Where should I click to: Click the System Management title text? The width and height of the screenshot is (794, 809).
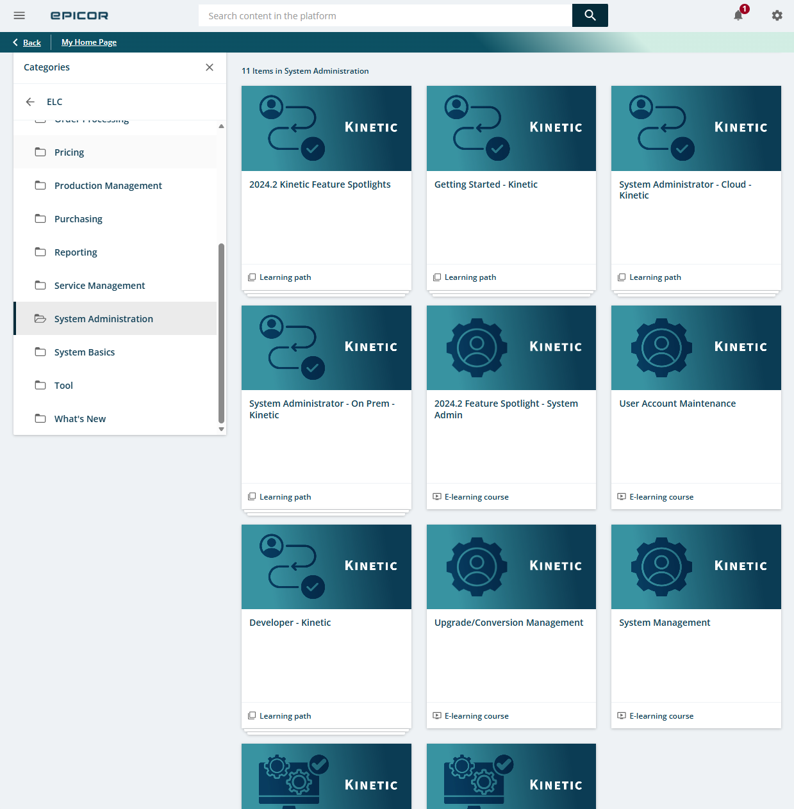pyautogui.click(x=665, y=623)
